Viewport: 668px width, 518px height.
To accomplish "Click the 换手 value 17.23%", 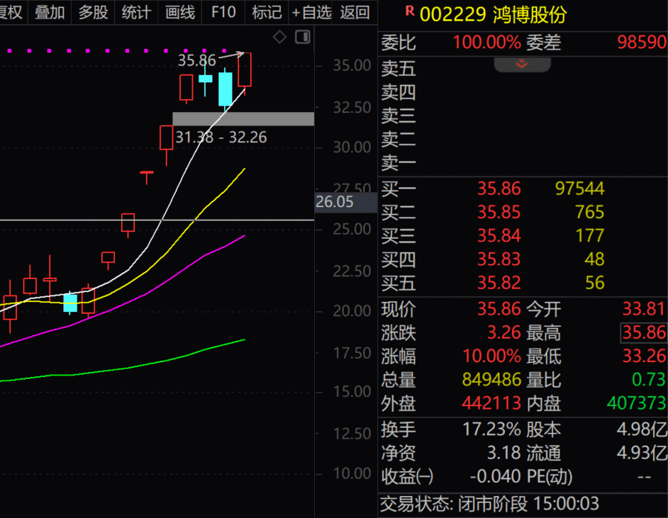I will pos(491,429).
